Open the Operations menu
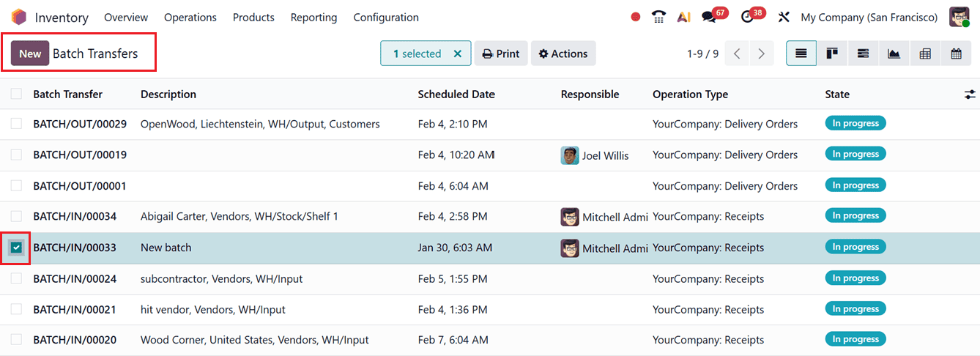Viewport: 980px width, 356px height. 190,17
